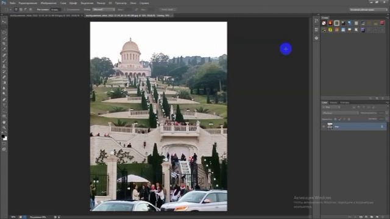Select the Rectangular Marquee tool in the toolbox
This screenshot has width=390, height=219.
point(4,27)
